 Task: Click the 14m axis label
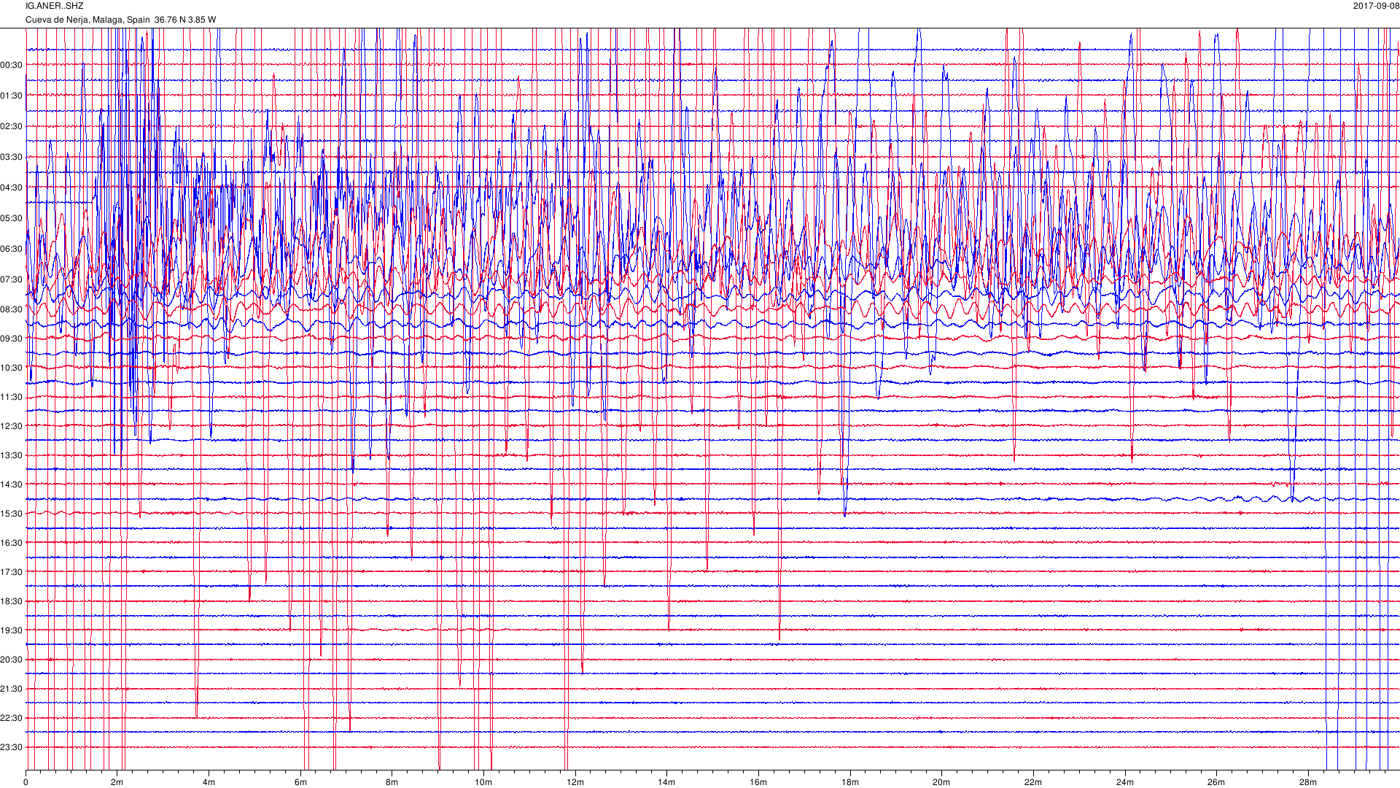point(666,782)
